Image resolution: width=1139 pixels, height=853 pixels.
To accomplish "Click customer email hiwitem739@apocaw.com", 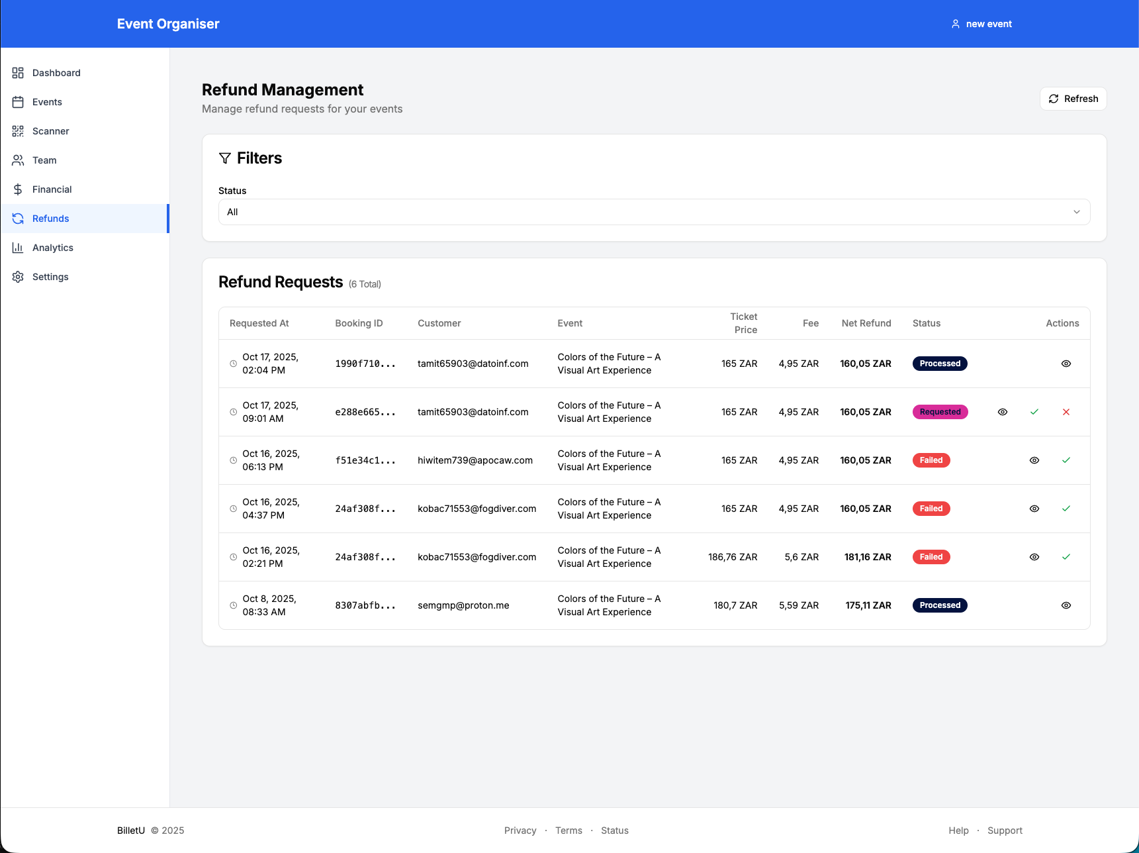I will tap(475, 460).
